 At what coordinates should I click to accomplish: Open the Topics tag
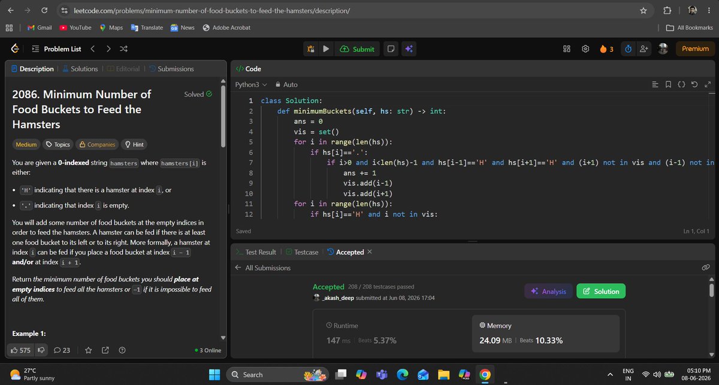coord(58,144)
